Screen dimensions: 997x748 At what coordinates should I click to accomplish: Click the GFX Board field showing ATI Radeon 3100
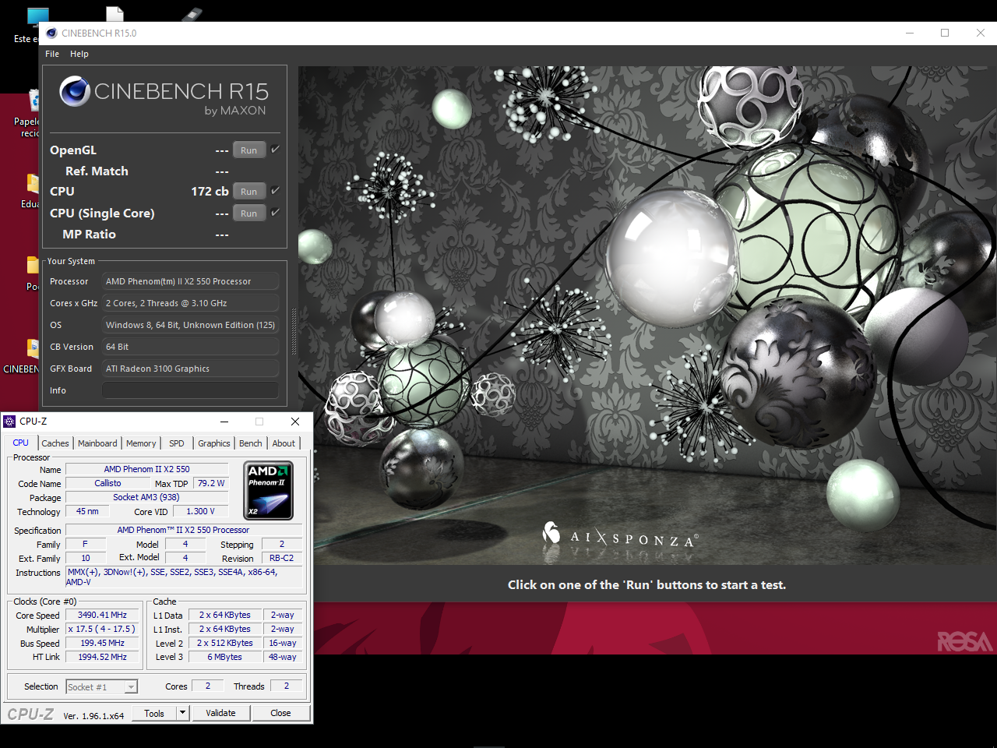[x=190, y=369]
